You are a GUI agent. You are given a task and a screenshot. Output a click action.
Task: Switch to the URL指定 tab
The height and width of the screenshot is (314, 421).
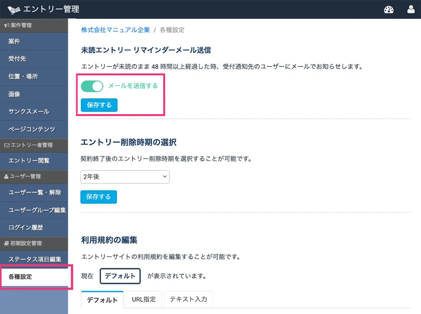point(144,299)
